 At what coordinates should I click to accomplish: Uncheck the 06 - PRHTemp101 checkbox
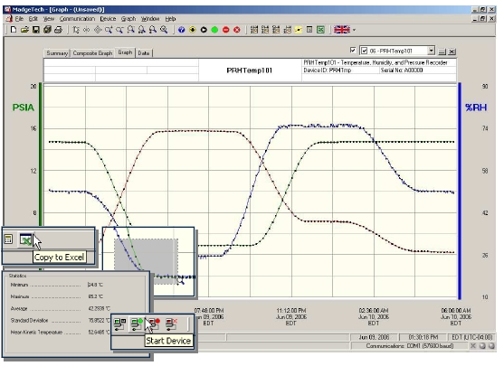click(x=364, y=51)
